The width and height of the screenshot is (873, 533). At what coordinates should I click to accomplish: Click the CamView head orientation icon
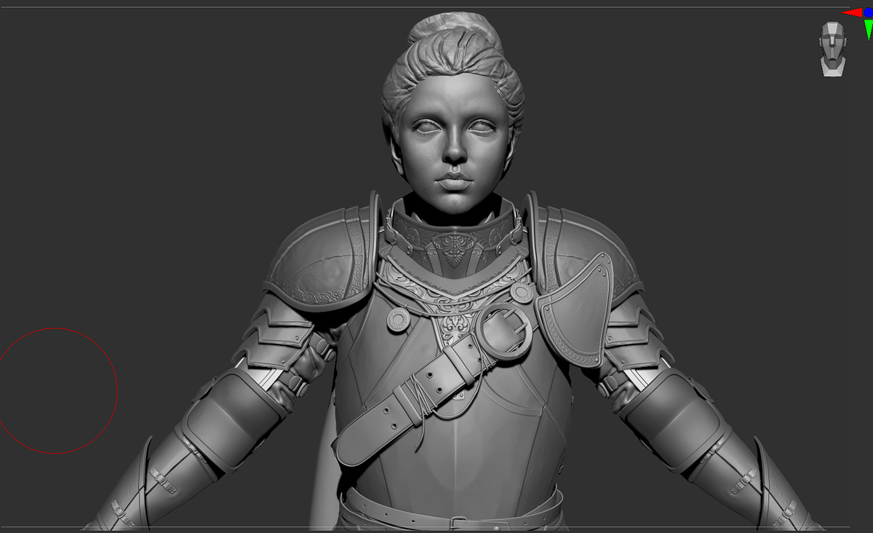[x=833, y=49]
